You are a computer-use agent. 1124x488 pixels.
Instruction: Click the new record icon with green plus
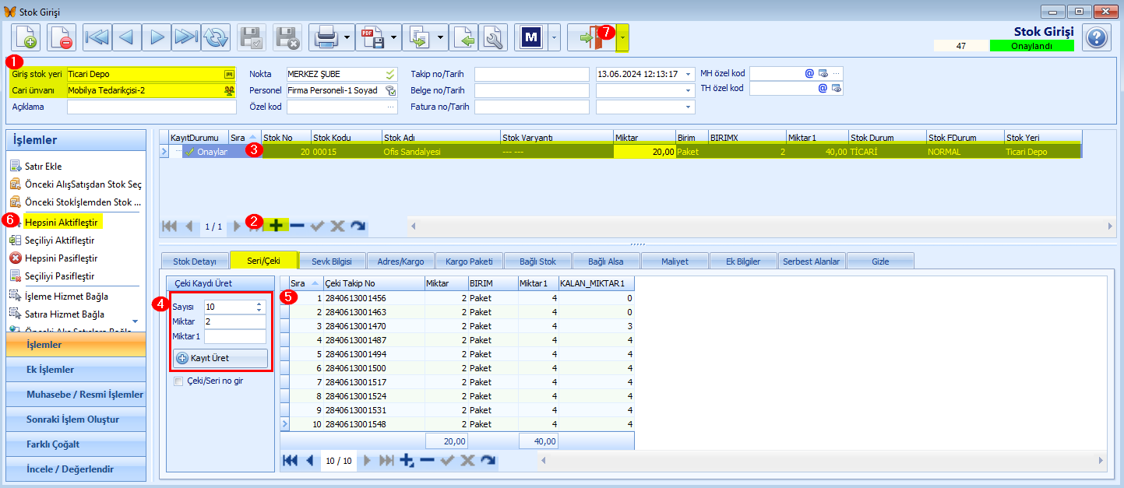point(25,37)
